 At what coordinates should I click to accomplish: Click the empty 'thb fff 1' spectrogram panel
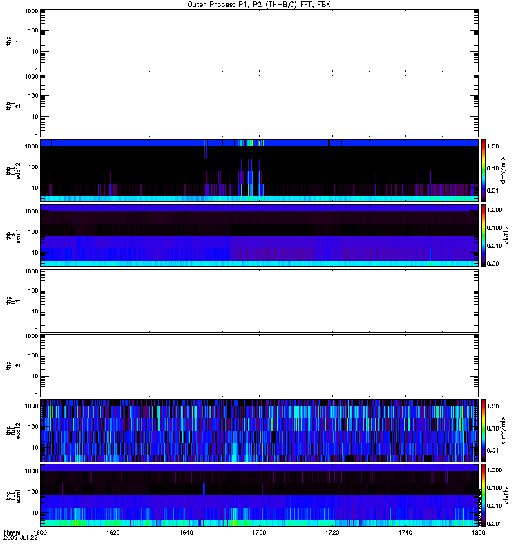[259, 41]
